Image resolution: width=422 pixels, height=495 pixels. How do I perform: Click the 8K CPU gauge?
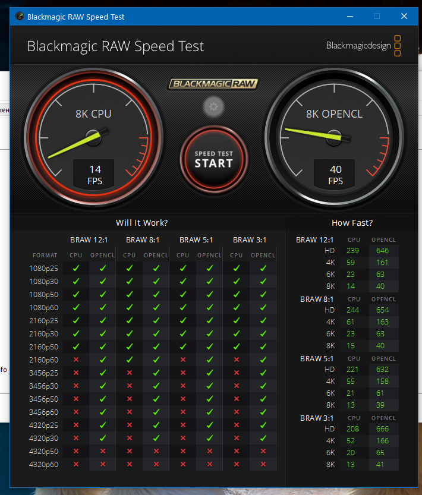(93, 137)
